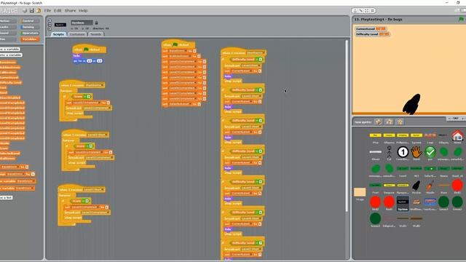Screen dimensions: 466x262
Task: Select the numbered circle '1' sprite
Action: 403,152
